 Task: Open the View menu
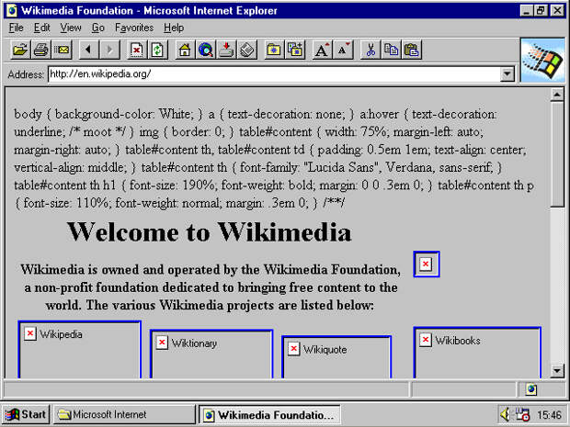coord(71,28)
